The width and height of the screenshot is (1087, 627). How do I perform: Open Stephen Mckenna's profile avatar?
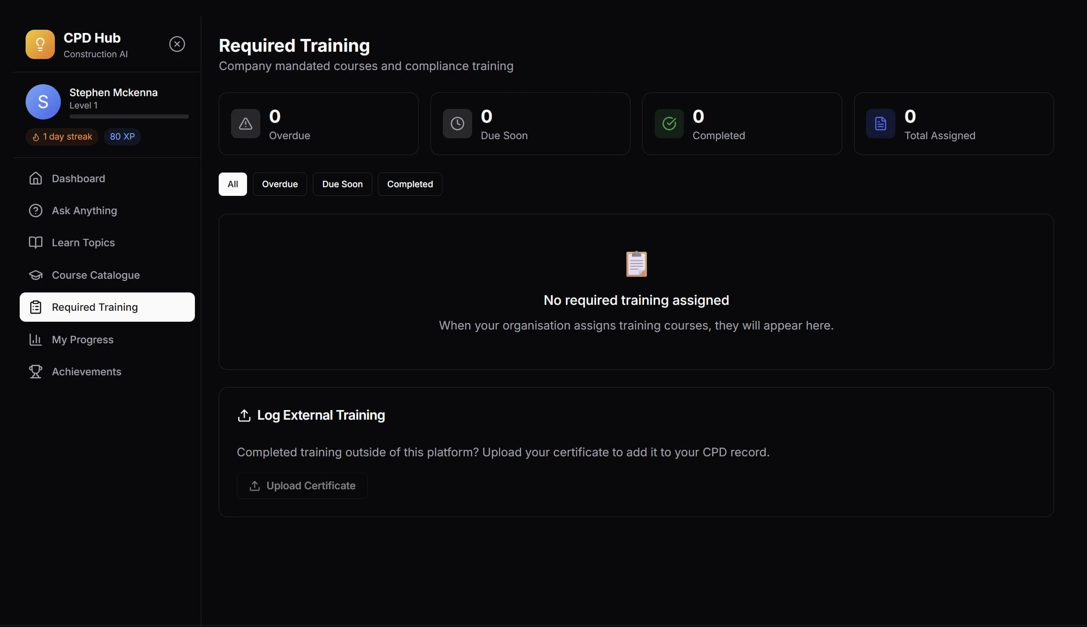tap(43, 101)
